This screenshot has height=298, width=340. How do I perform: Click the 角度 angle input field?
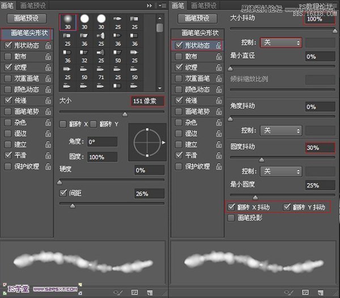(102, 142)
